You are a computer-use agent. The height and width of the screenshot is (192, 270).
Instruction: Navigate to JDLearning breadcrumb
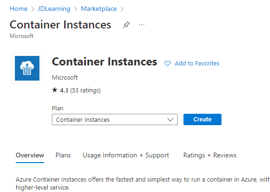click(x=54, y=9)
